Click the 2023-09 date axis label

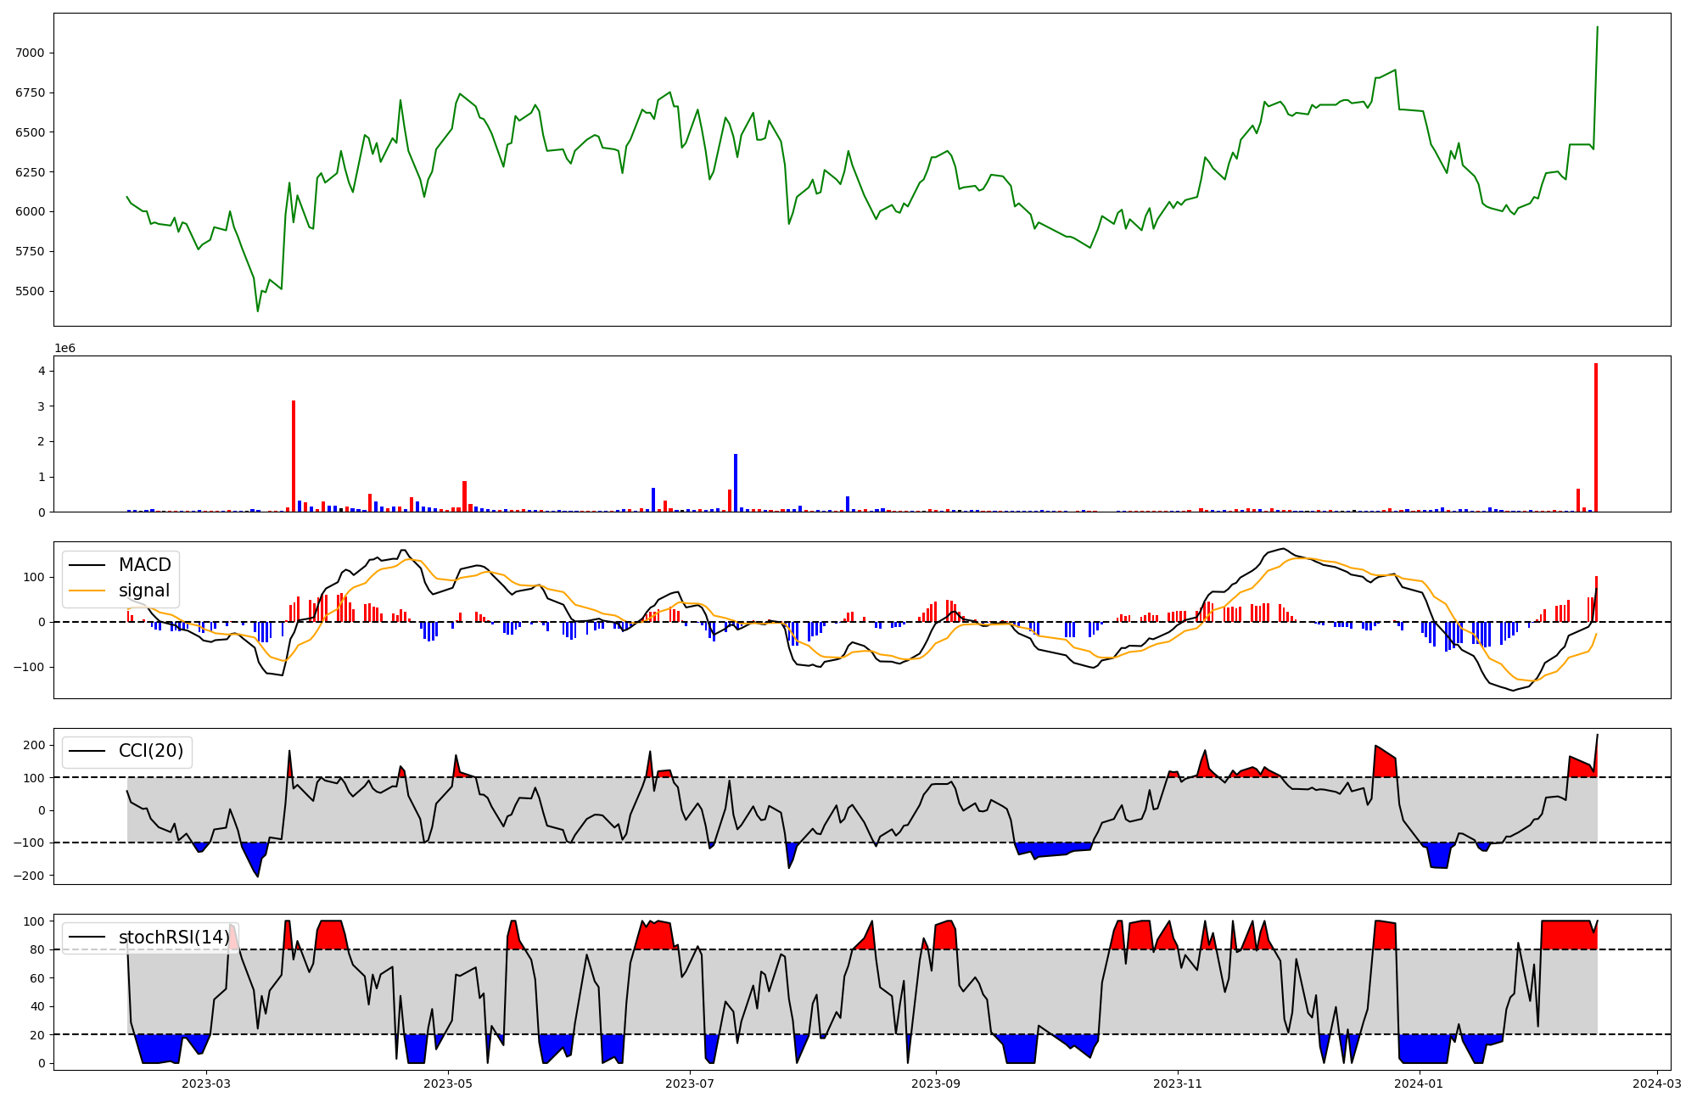coord(936,1083)
